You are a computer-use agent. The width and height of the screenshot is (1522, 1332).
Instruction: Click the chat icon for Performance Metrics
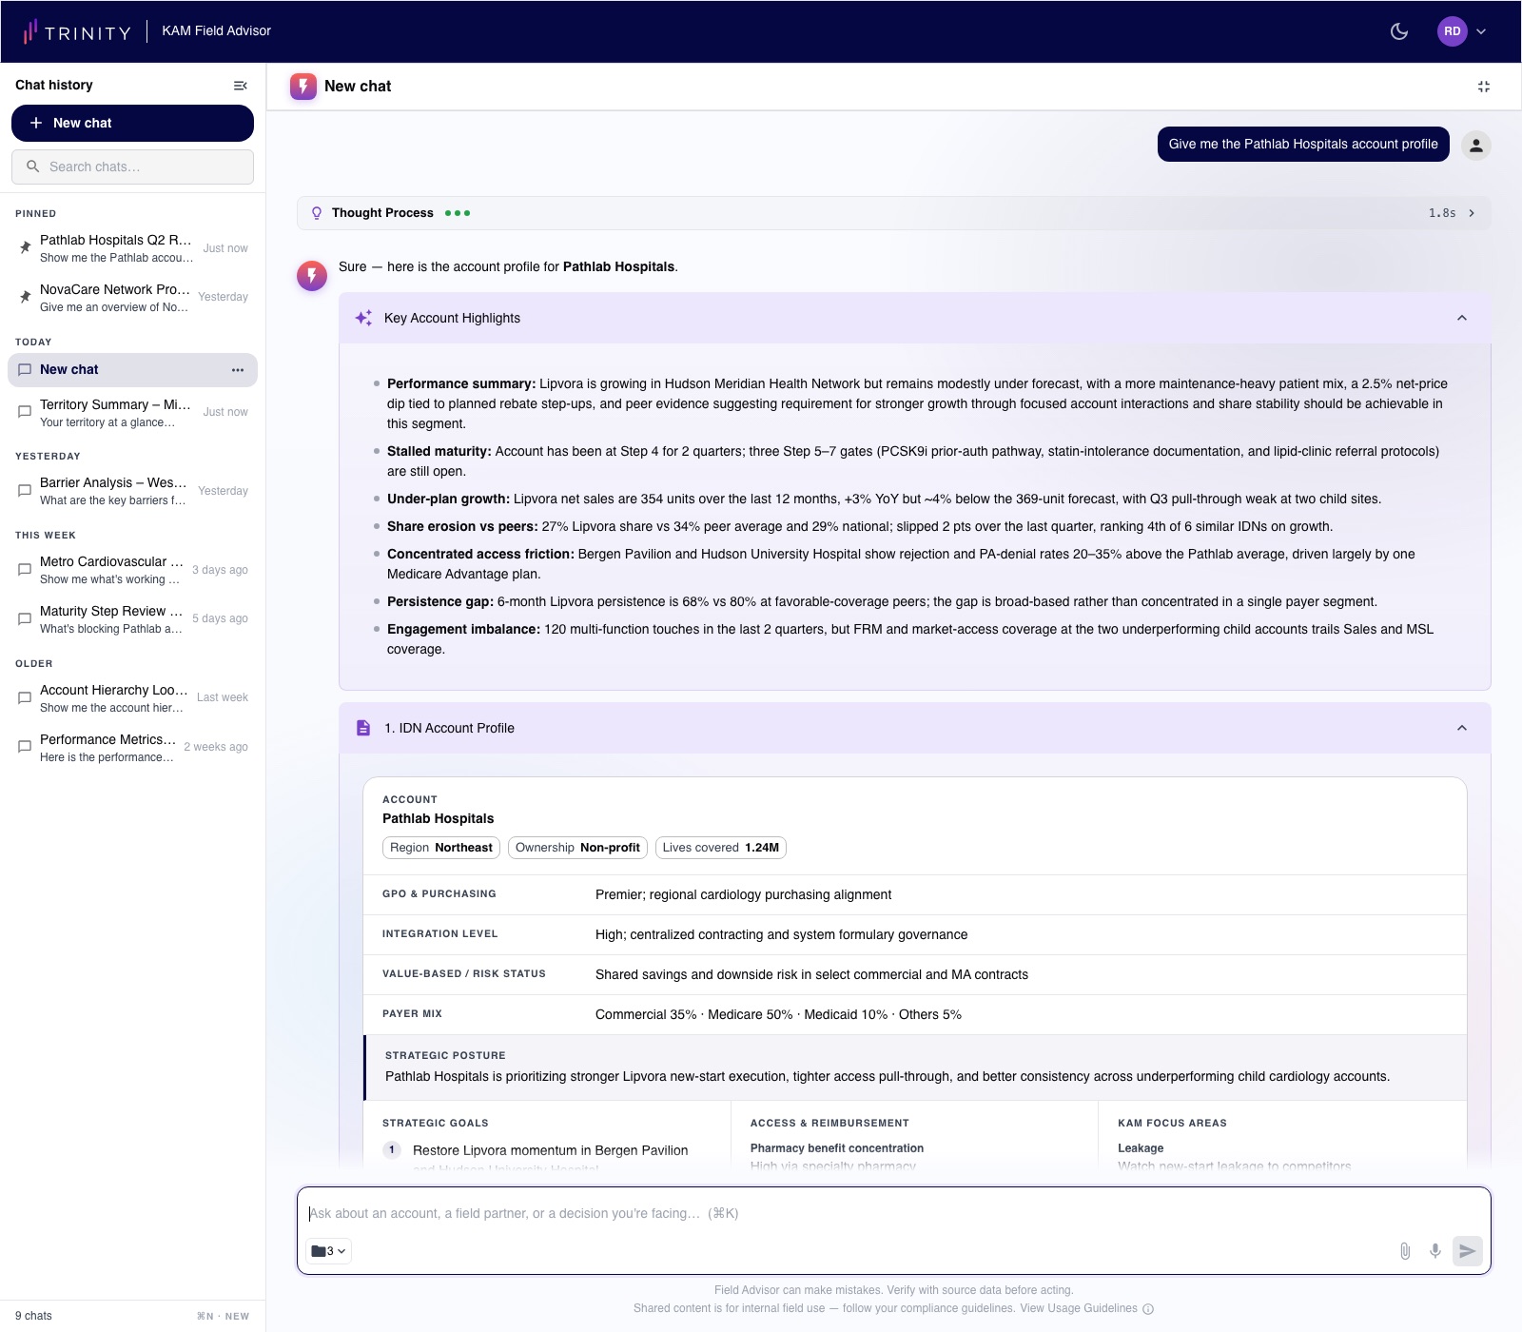(x=25, y=747)
